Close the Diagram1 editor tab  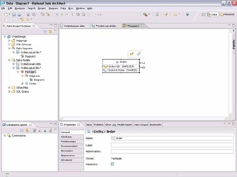143,25
